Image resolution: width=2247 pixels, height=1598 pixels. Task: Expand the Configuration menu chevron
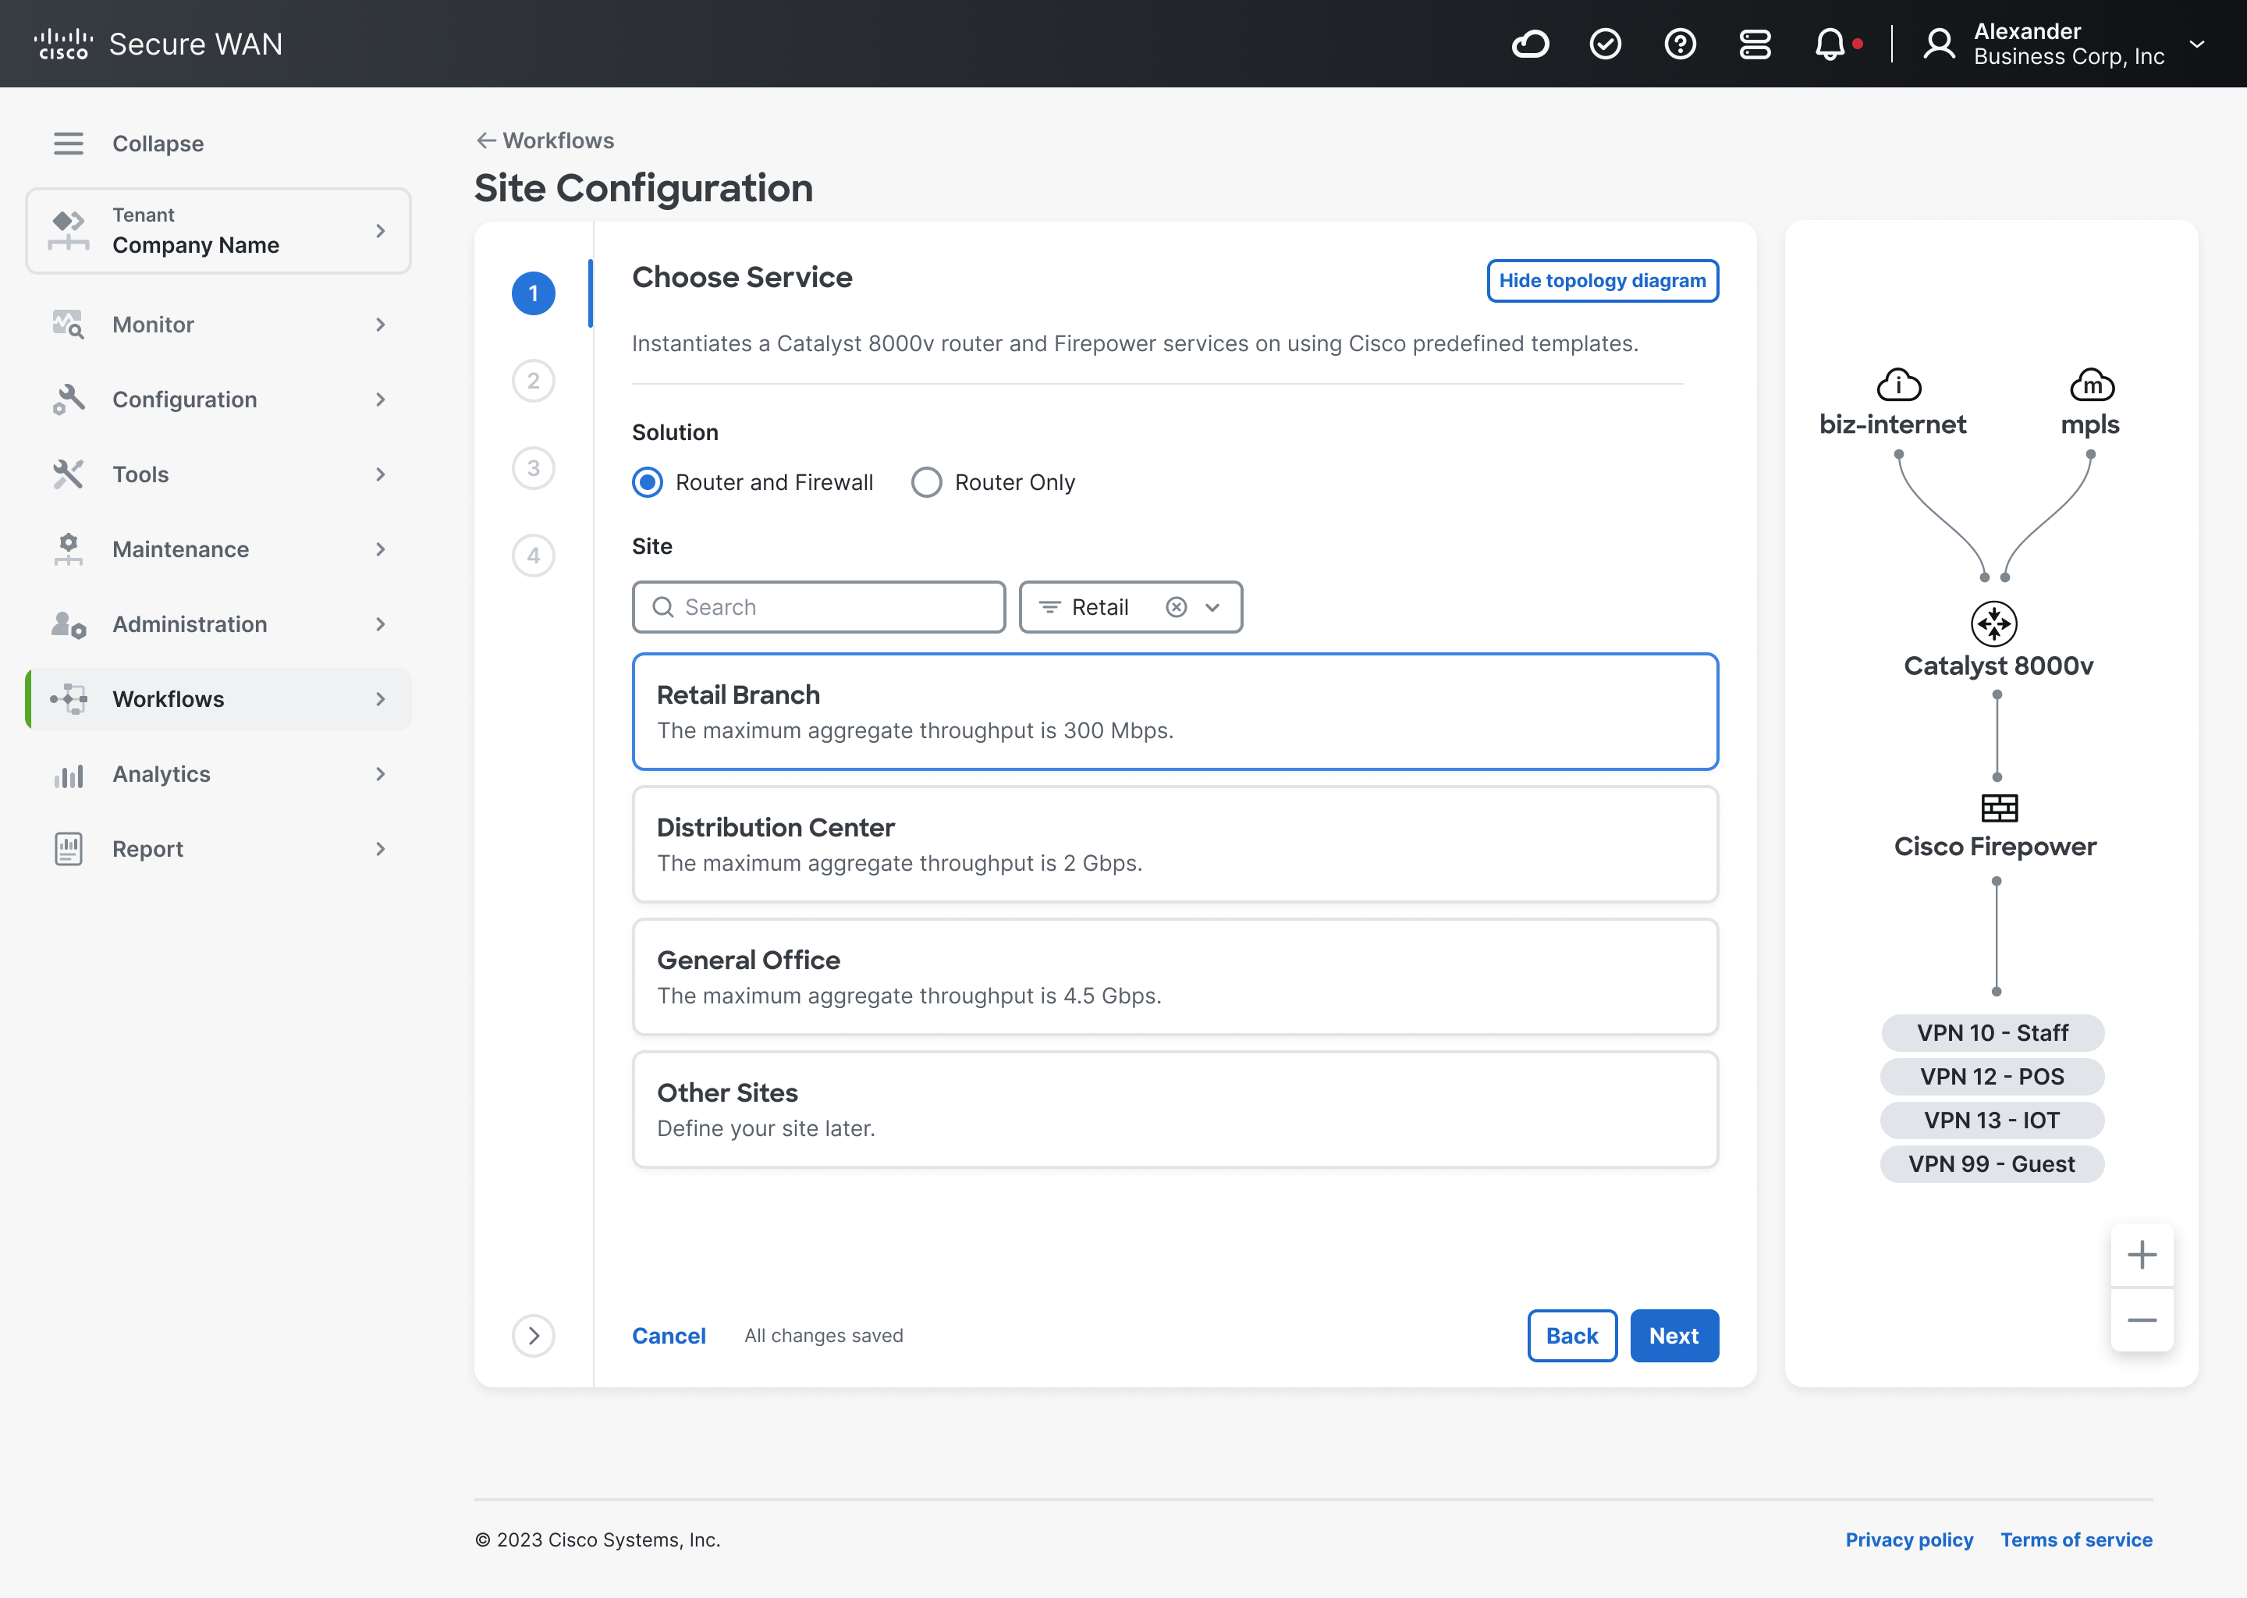tap(381, 399)
